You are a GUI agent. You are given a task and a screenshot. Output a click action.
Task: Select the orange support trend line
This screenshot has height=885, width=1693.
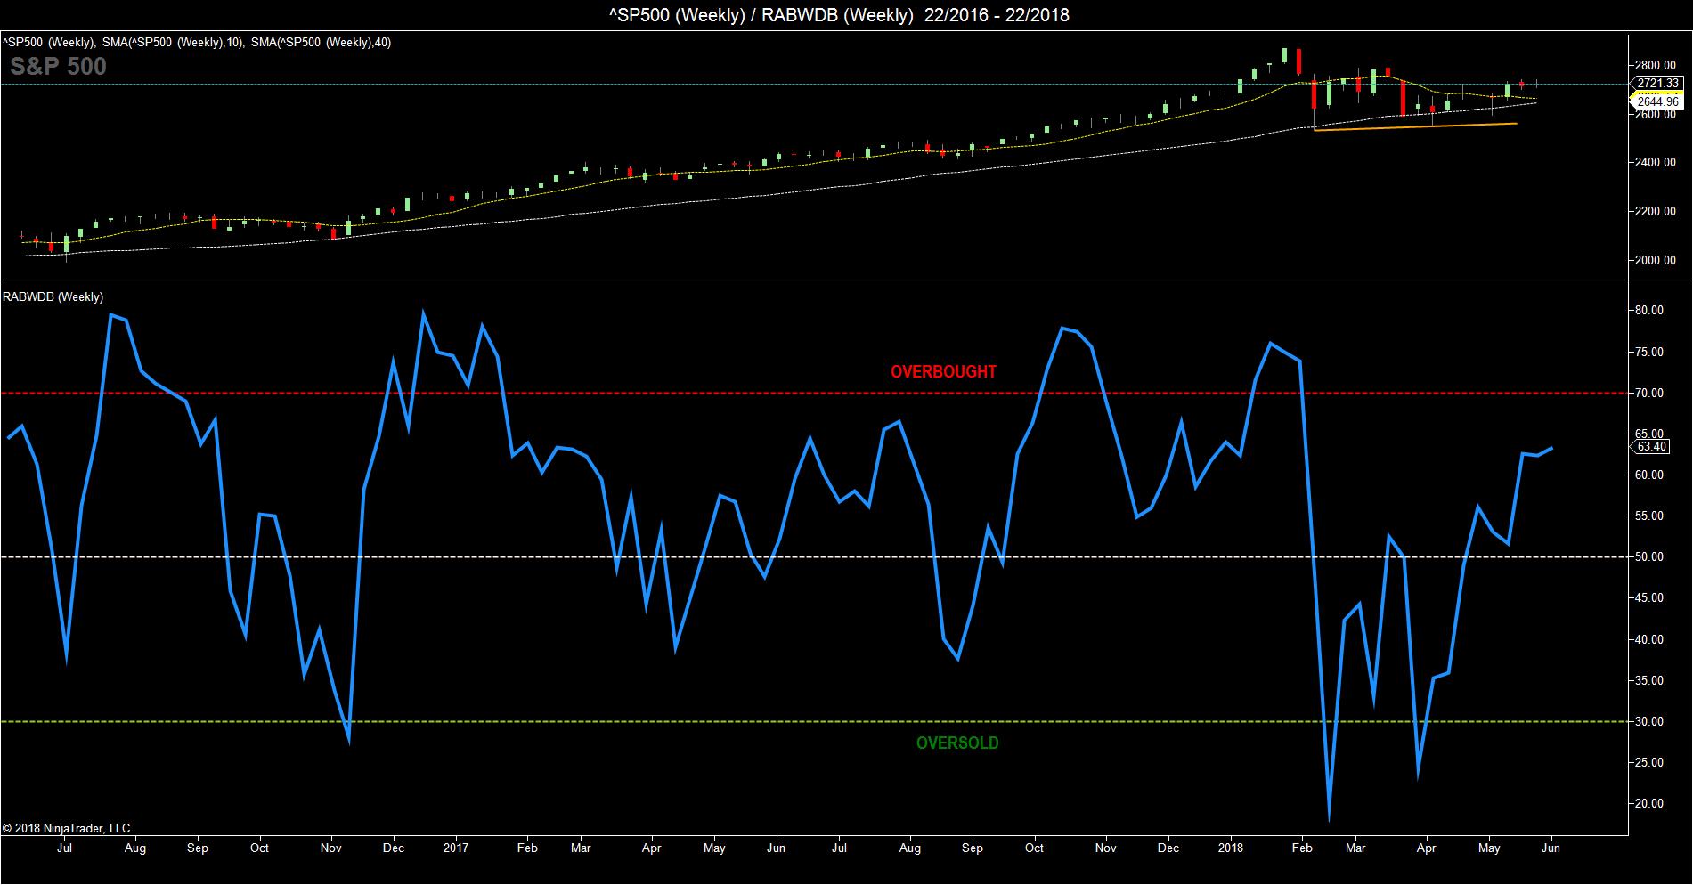1414,127
